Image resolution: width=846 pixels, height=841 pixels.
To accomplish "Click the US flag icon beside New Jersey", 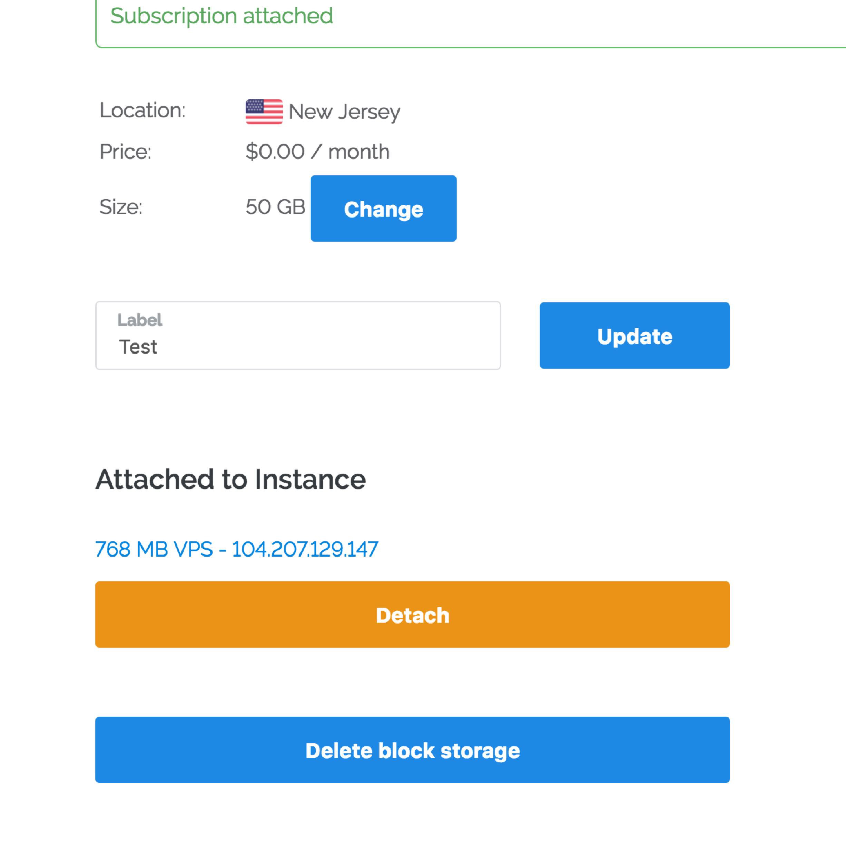I will [264, 112].
